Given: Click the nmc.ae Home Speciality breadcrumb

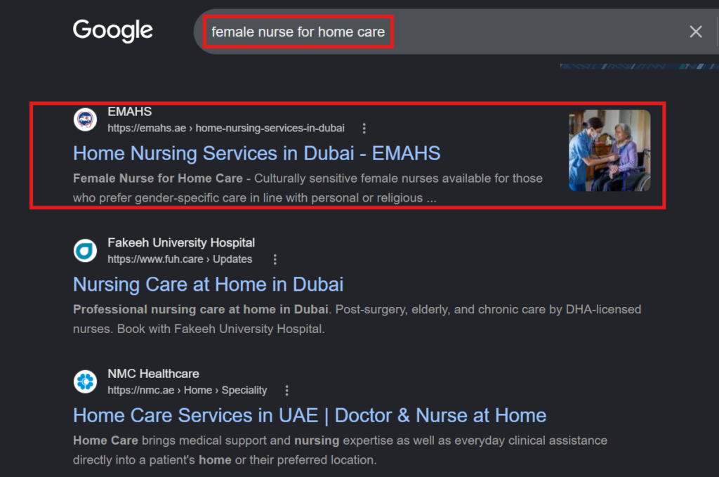Looking at the screenshot, I should coord(187,391).
